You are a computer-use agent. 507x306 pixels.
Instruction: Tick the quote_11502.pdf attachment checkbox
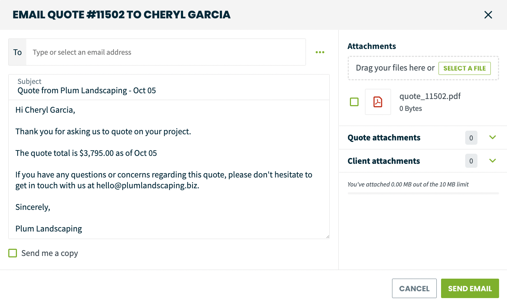[x=354, y=102]
